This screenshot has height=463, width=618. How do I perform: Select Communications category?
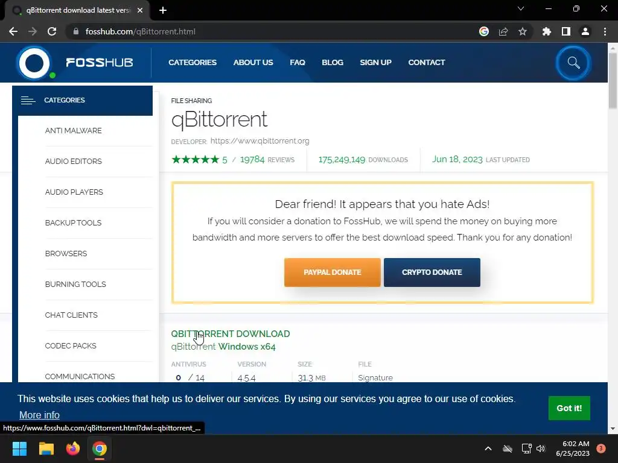pyautogui.click(x=80, y=376)
